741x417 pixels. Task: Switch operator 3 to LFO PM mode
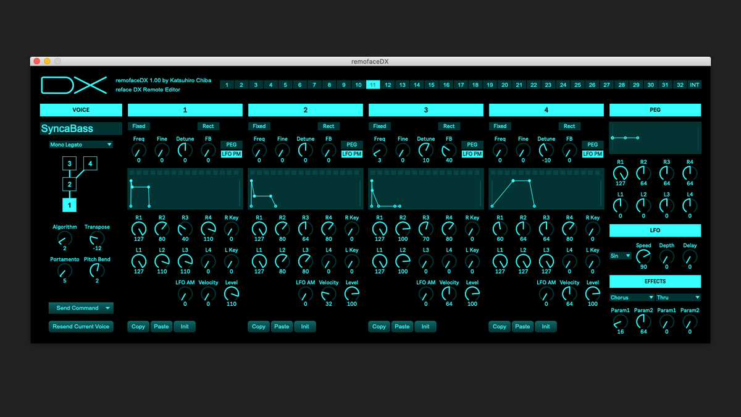(x=472, y=154)
